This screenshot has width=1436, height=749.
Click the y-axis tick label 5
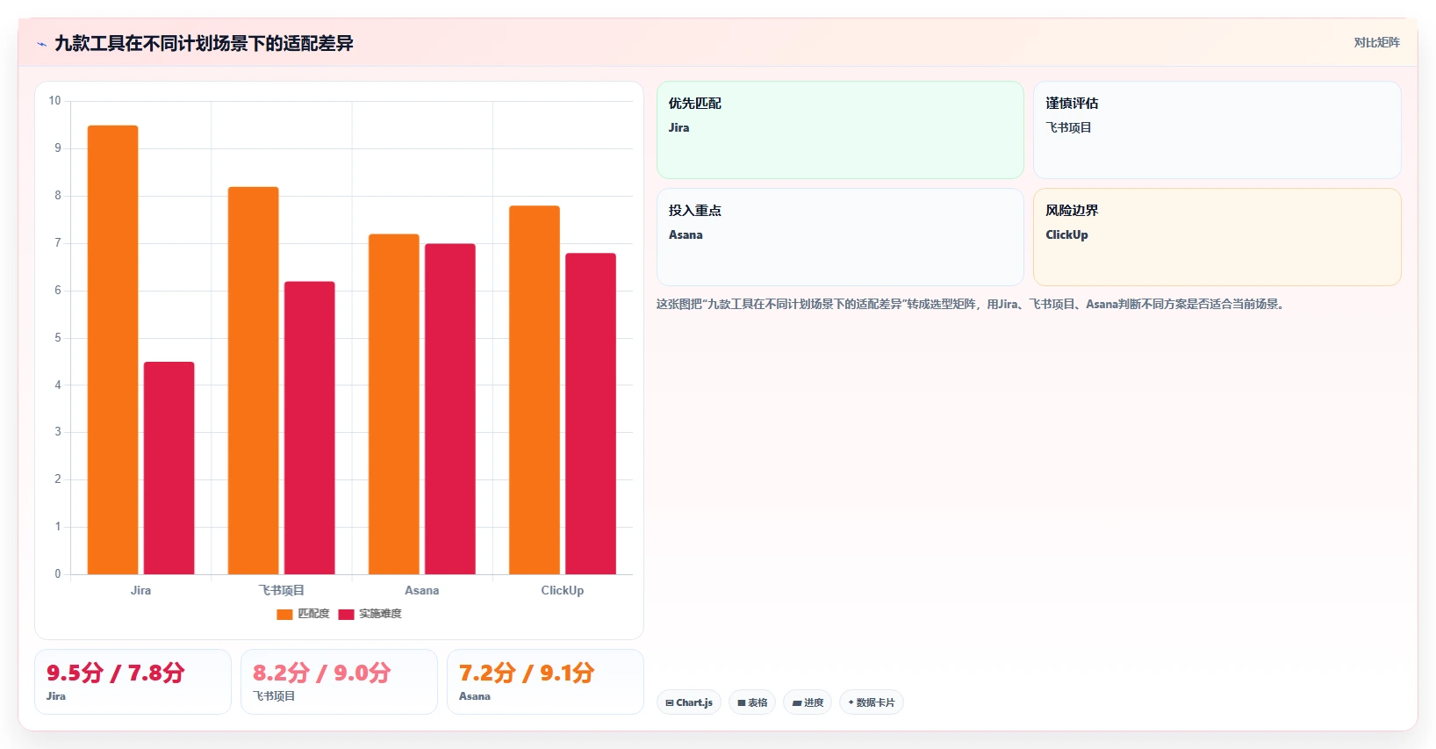point(58,337)
